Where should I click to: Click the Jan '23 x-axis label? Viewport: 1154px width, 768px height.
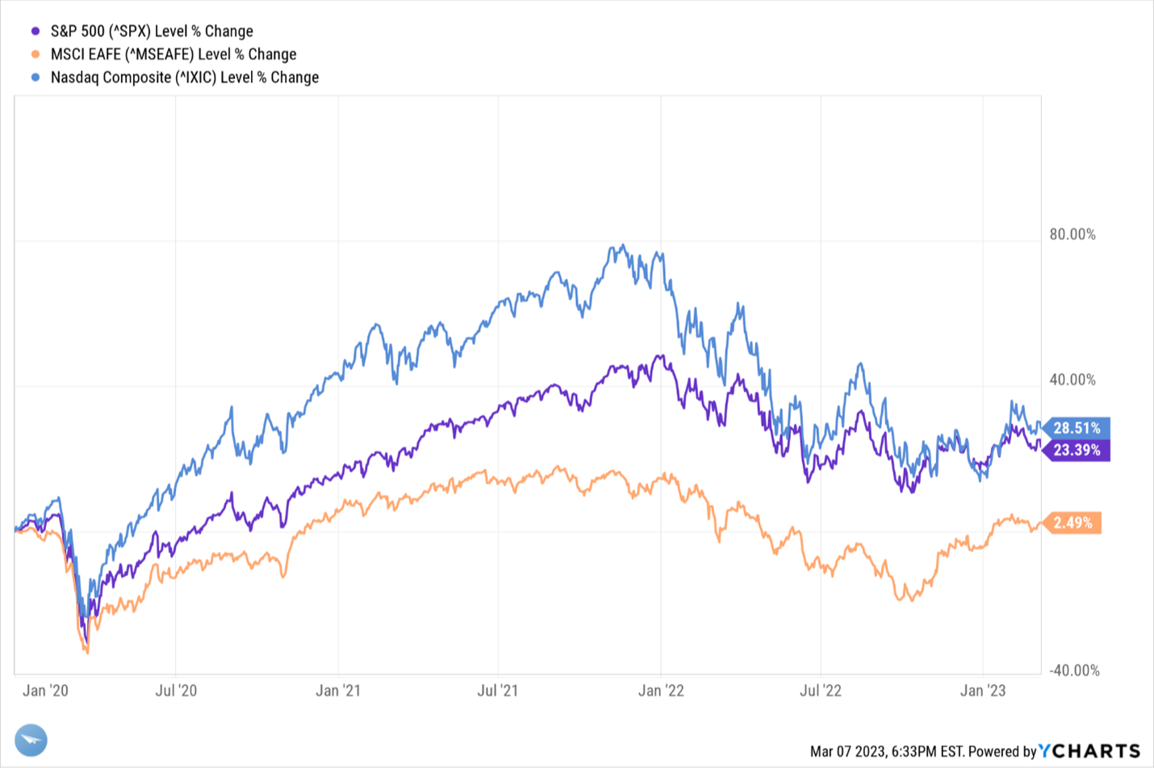click(983, 690)
